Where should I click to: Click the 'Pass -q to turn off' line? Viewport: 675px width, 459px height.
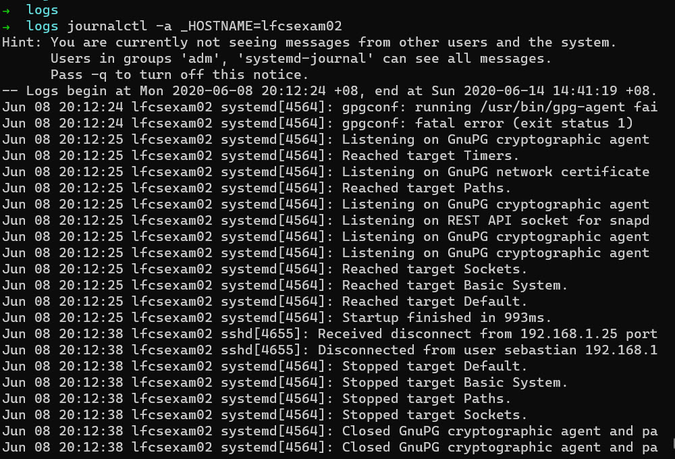tap(179, 75)
